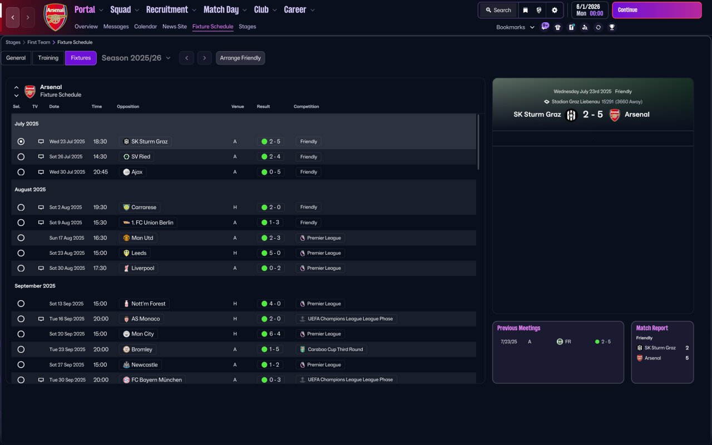Open the messages bubble with 9+ badge
This screenshot has height=445, width=712.
[545, 26]
